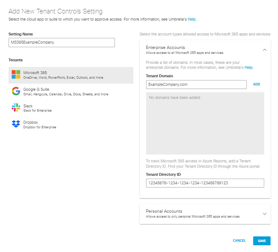Click the Dropbox logo icon
The width and height of the screenshot is (278, 252).
(x=16, y=124)
